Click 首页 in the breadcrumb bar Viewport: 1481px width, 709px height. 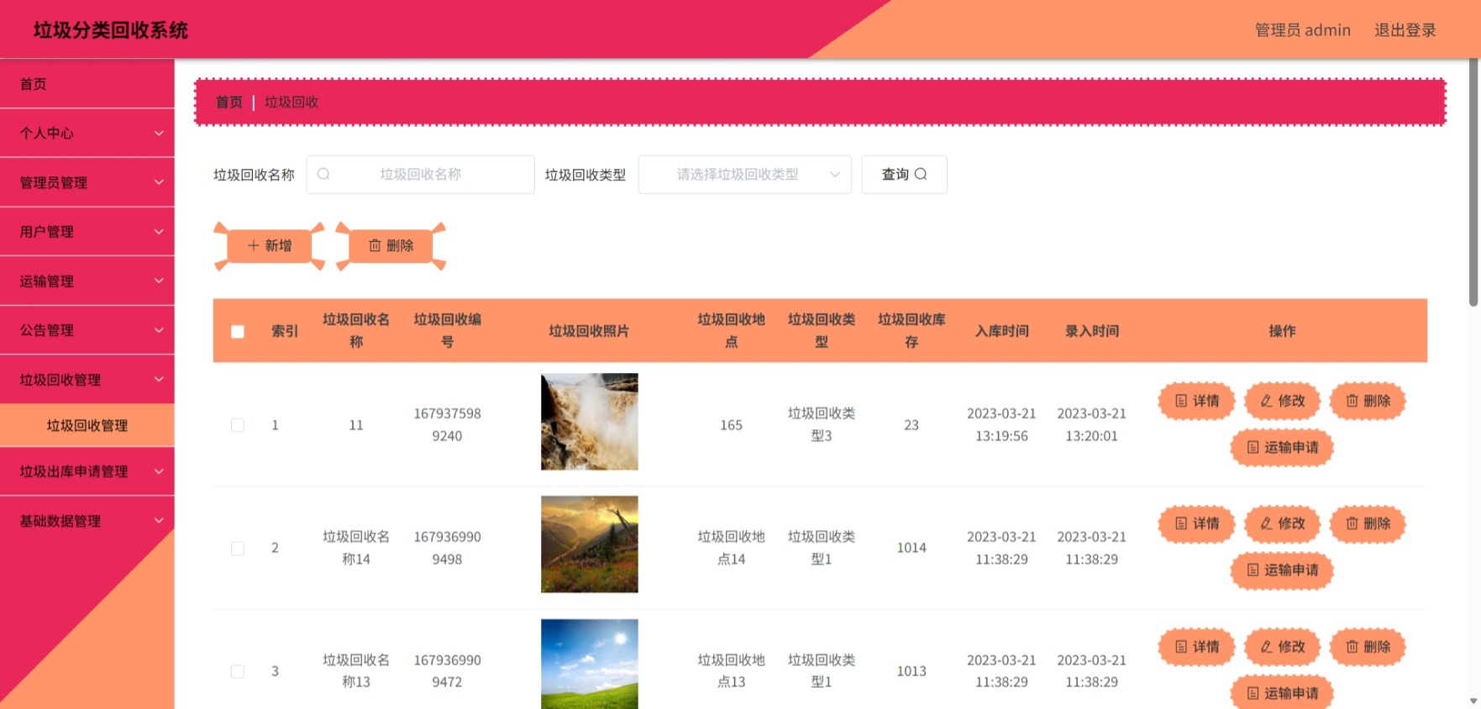click(x=228, y=102)
